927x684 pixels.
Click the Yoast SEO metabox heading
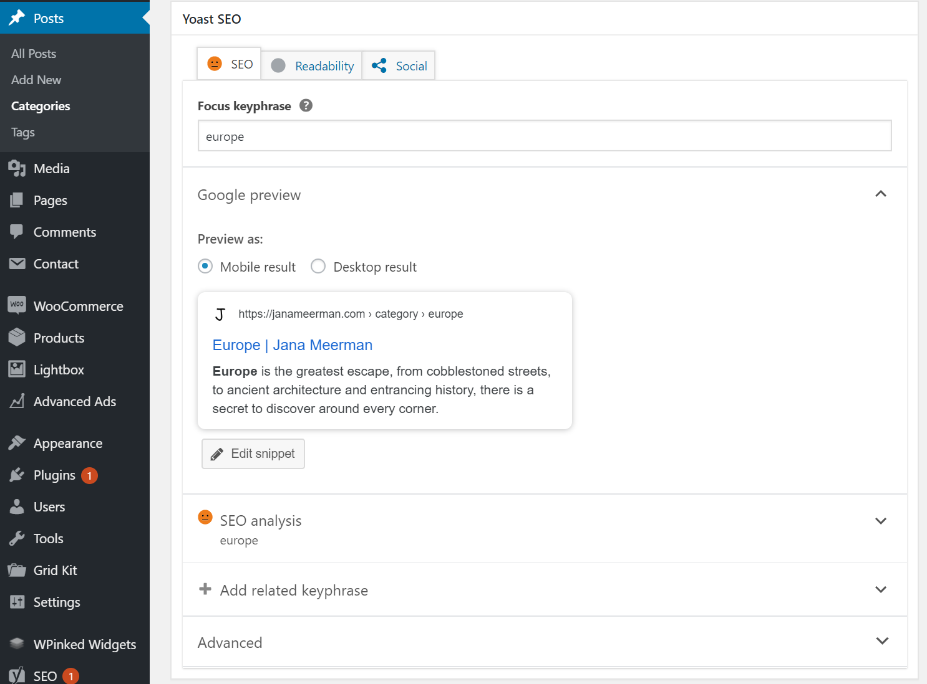(x=212, y=19)
